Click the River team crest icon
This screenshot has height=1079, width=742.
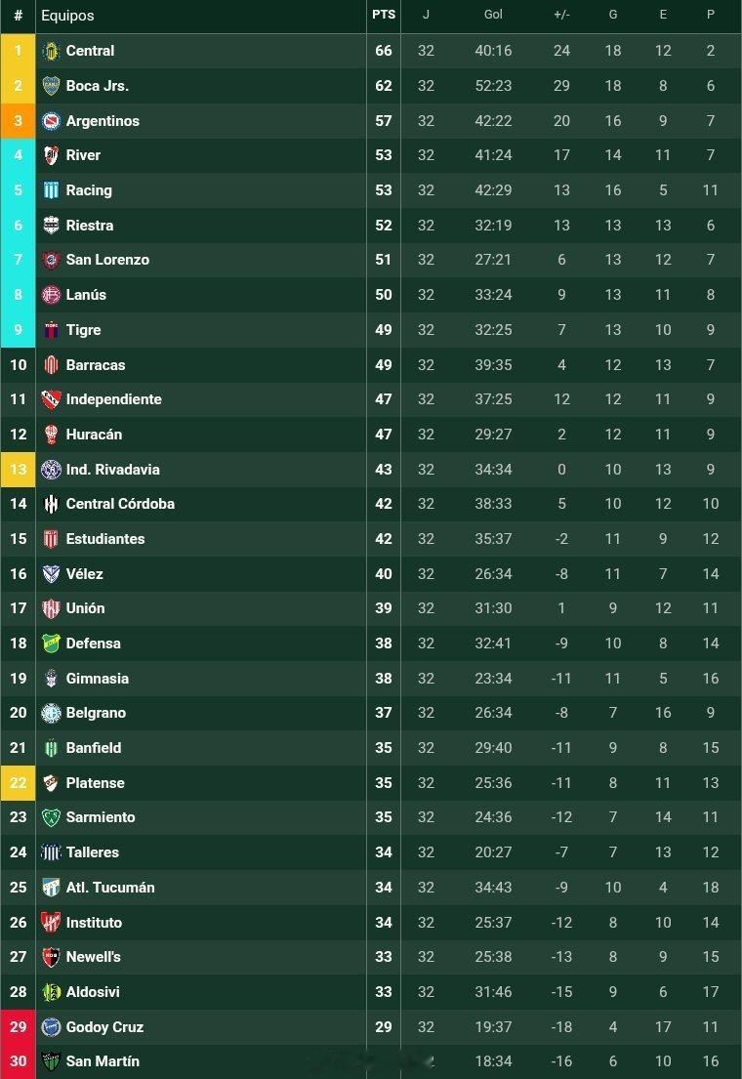pyautogui.click(x=51, y=155)
